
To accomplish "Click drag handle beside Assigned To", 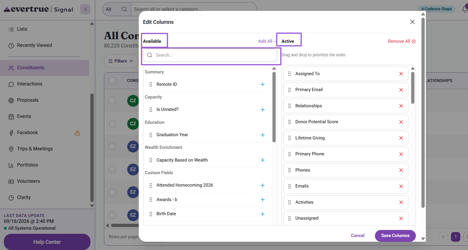I will (290, 74).
